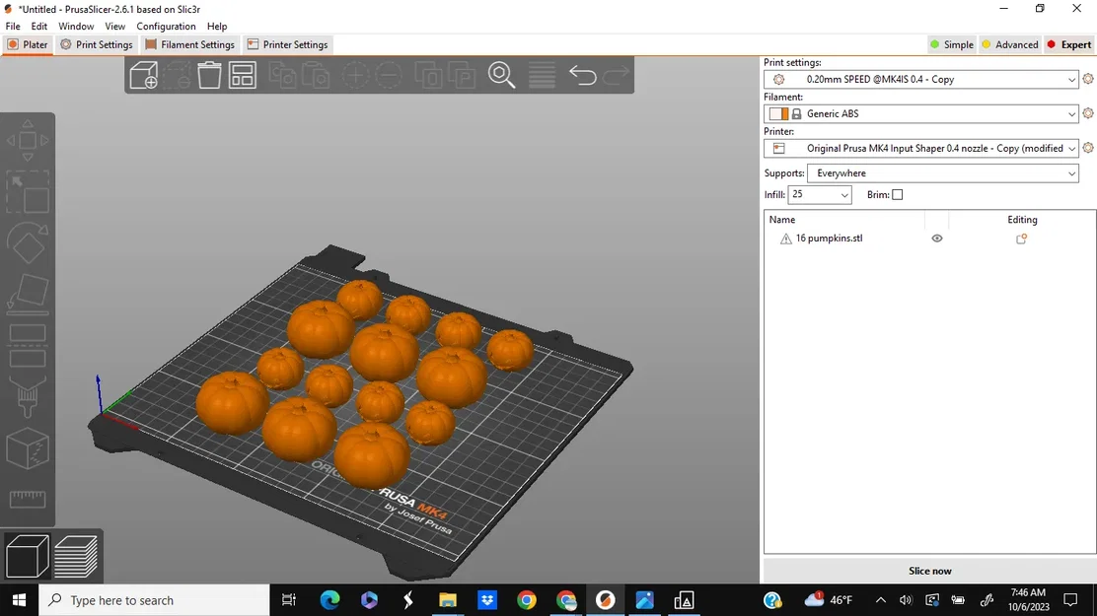Open print settings gear icon
Image resolution: width=1097 pixels, height=616 pixels.
click(x=1088, y=79)
